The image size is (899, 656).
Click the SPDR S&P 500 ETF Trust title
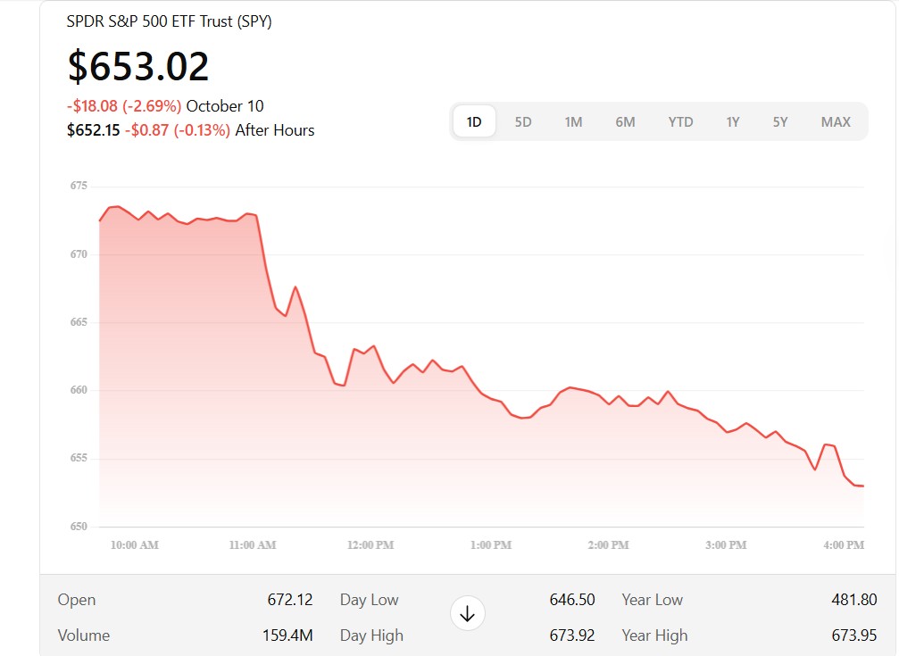169,21
